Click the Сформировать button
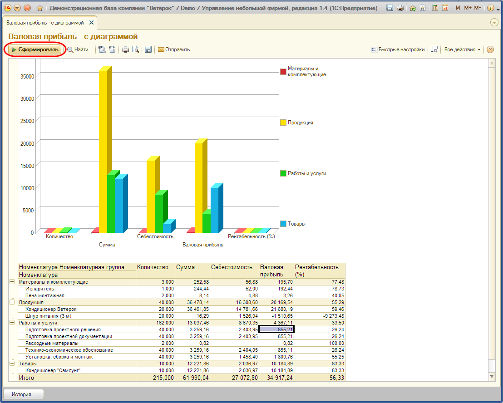503x403 pixels. point(35,49)
